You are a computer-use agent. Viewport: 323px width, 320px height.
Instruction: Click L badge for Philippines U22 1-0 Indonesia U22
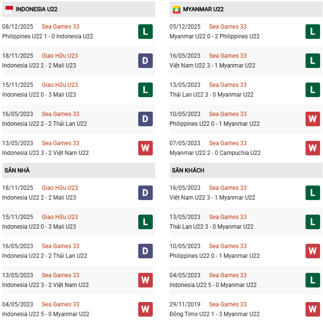[x=145, y=32]
